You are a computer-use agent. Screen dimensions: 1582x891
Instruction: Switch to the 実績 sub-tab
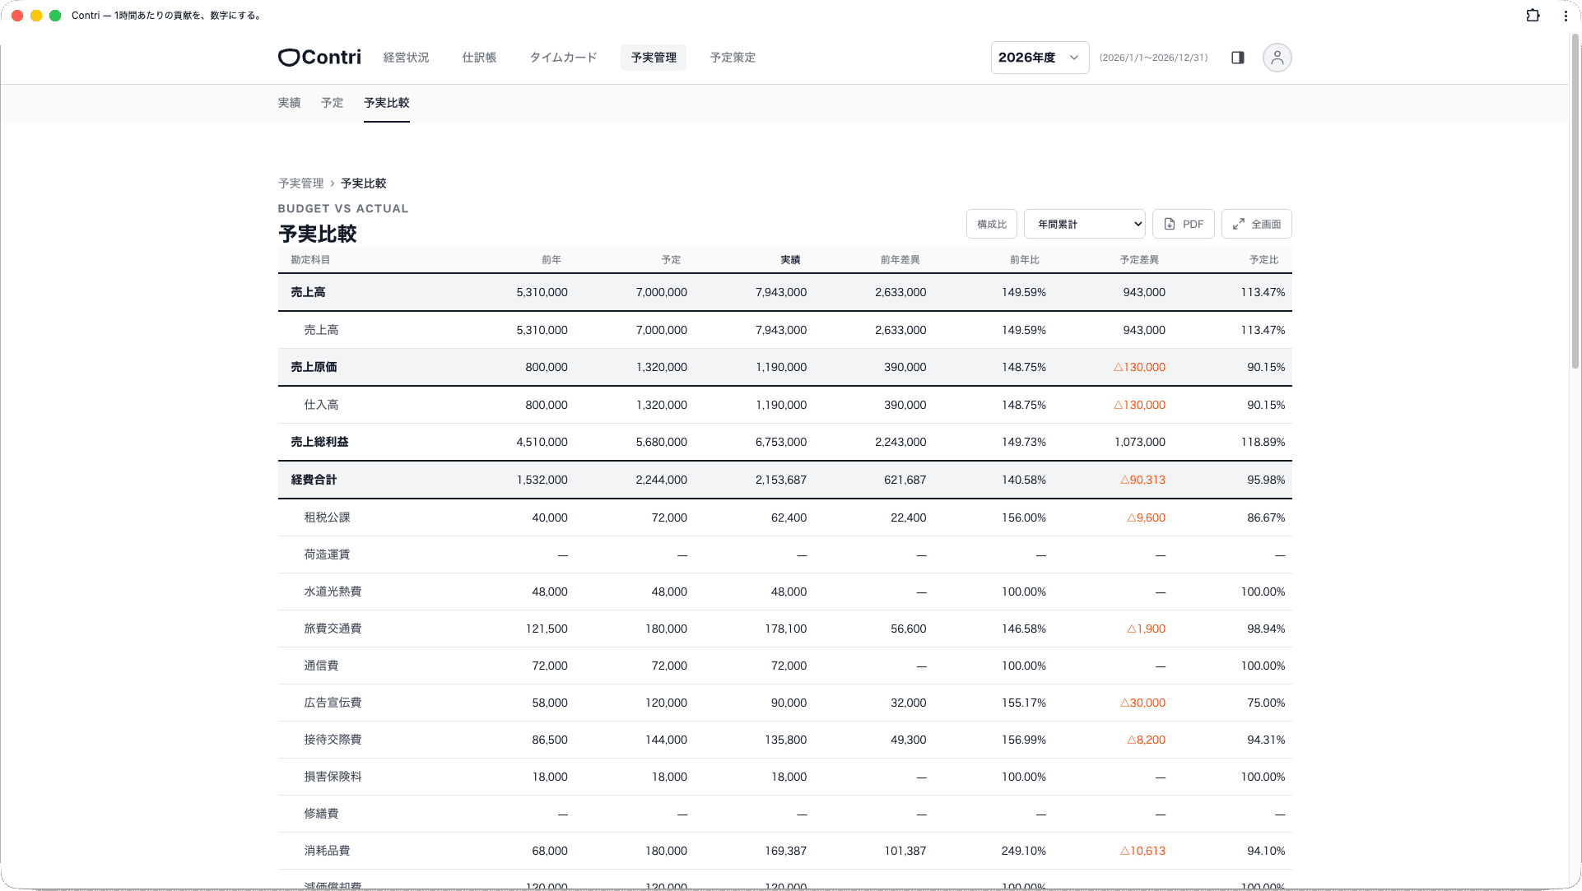[289, 103]
